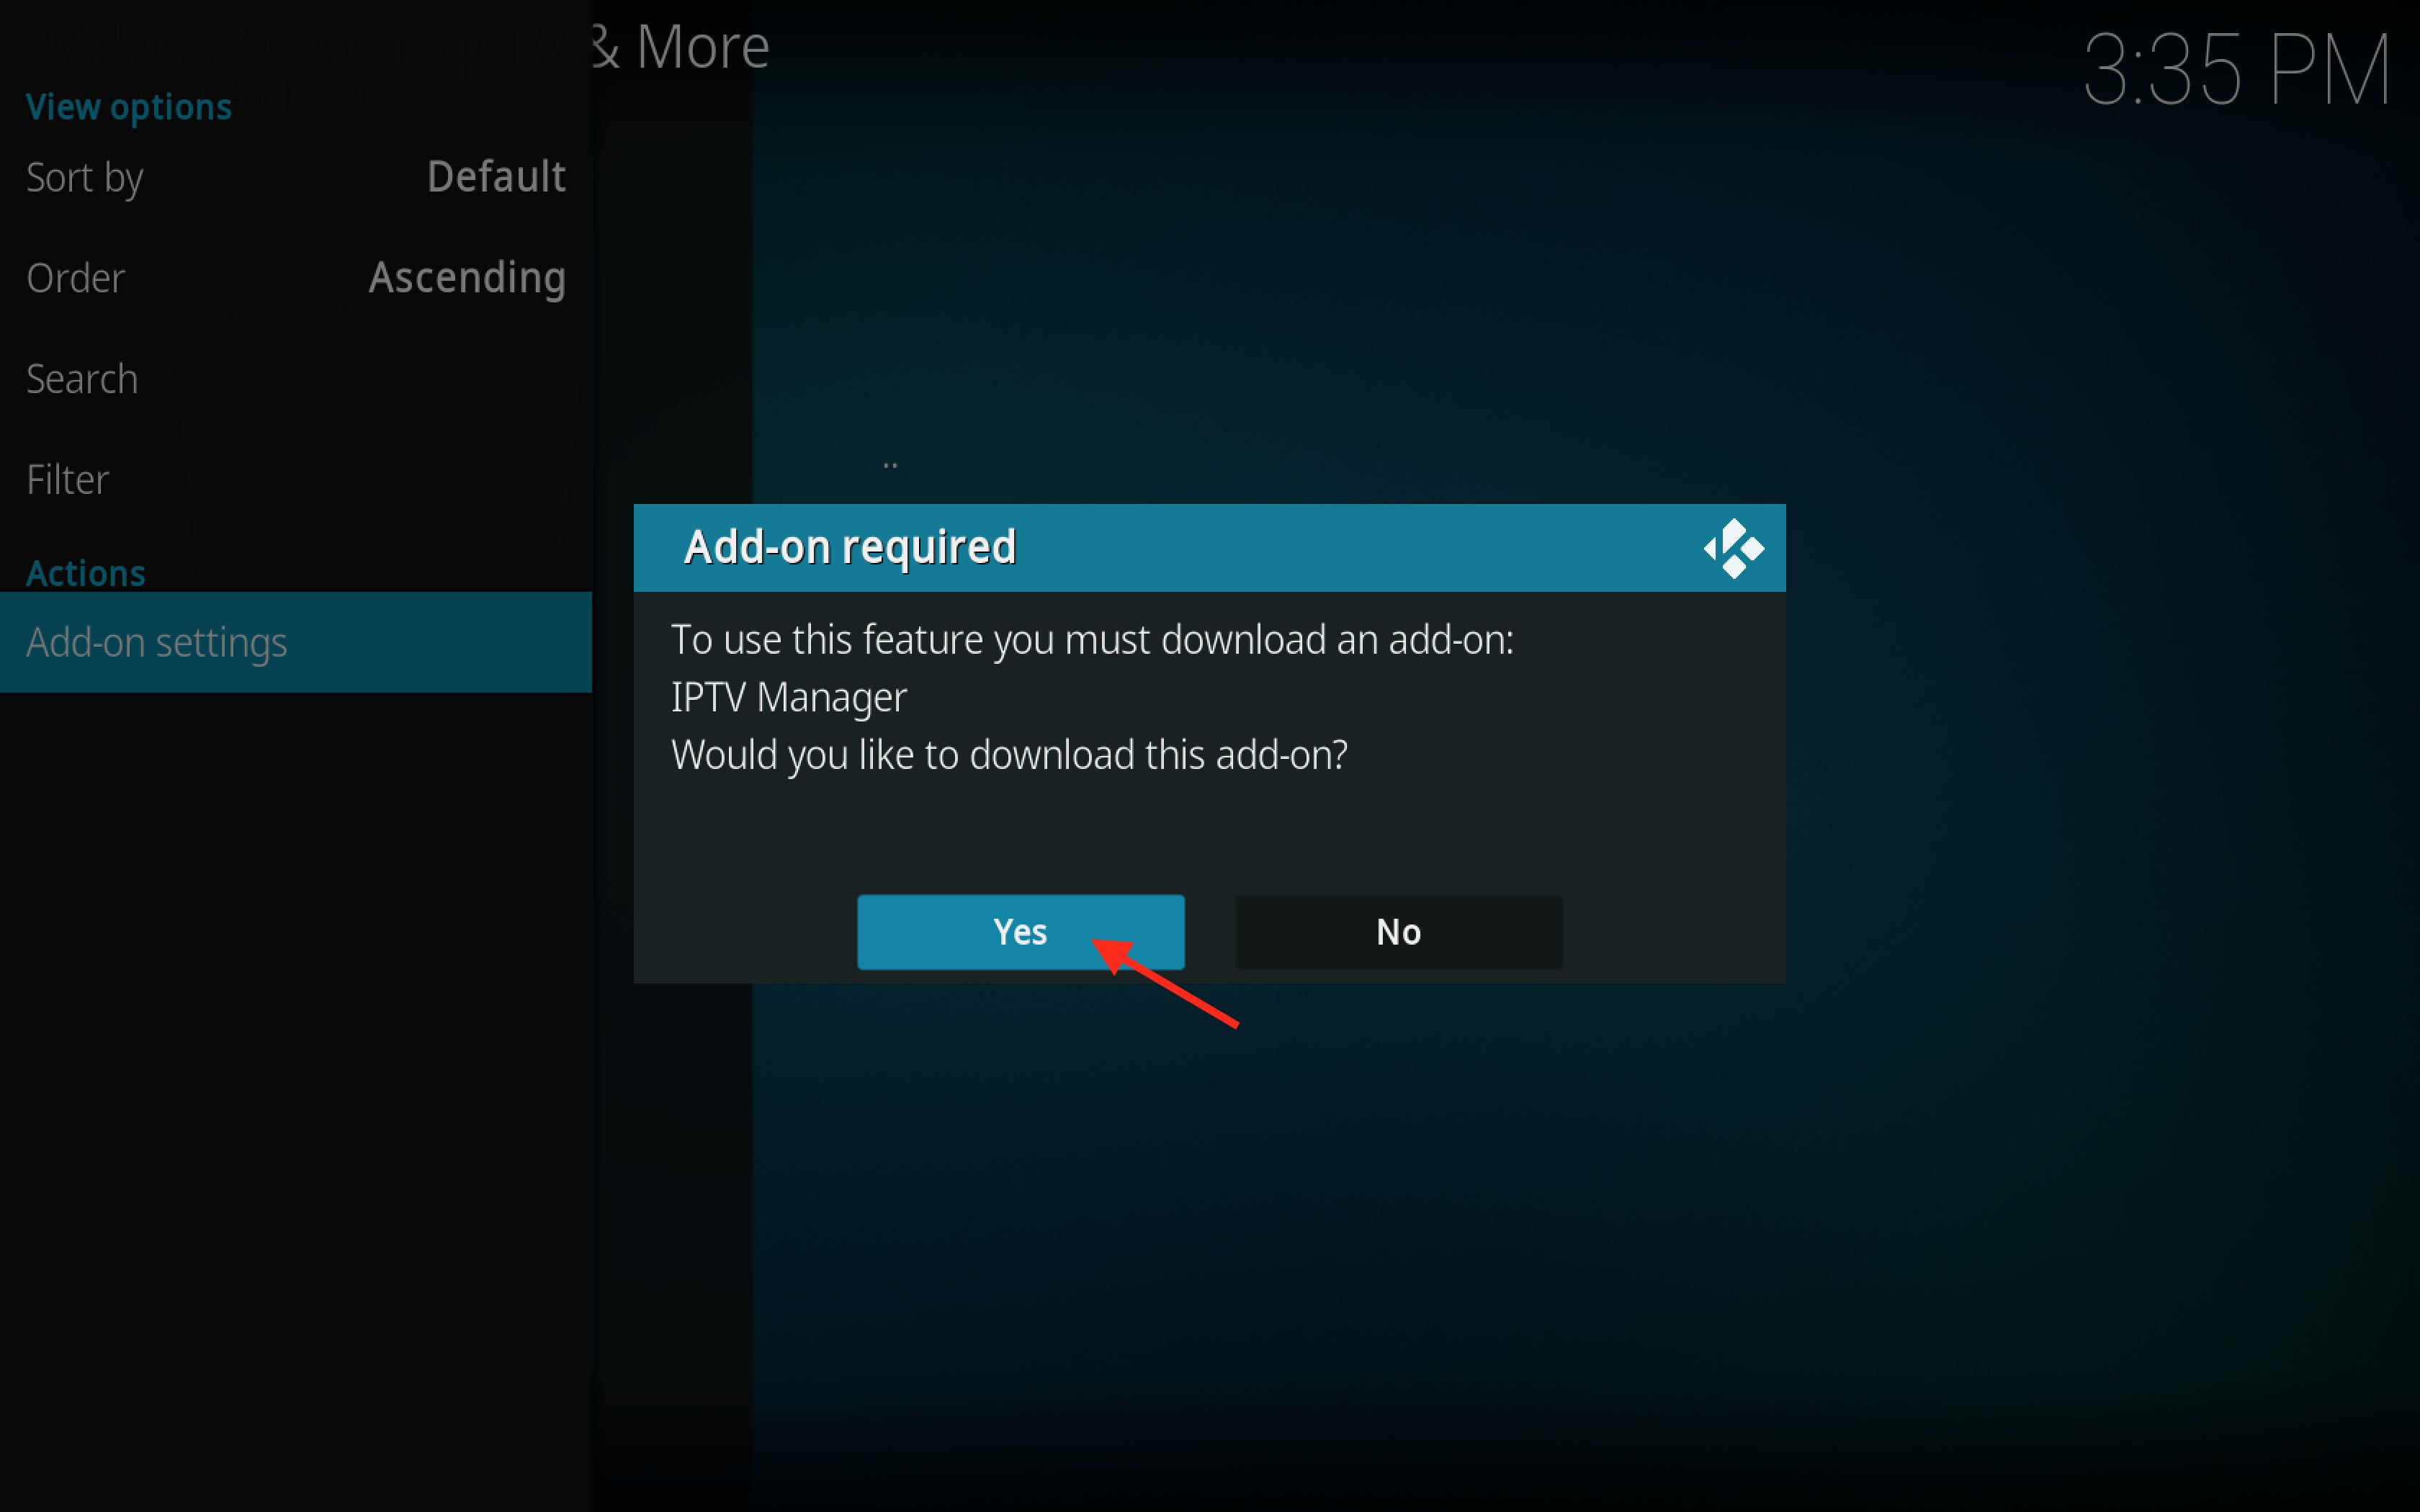Screen dimensions: 2420x1512
Task: Click the 'IPTV Manager' add-on name text
Action: (x=789, y=697)
